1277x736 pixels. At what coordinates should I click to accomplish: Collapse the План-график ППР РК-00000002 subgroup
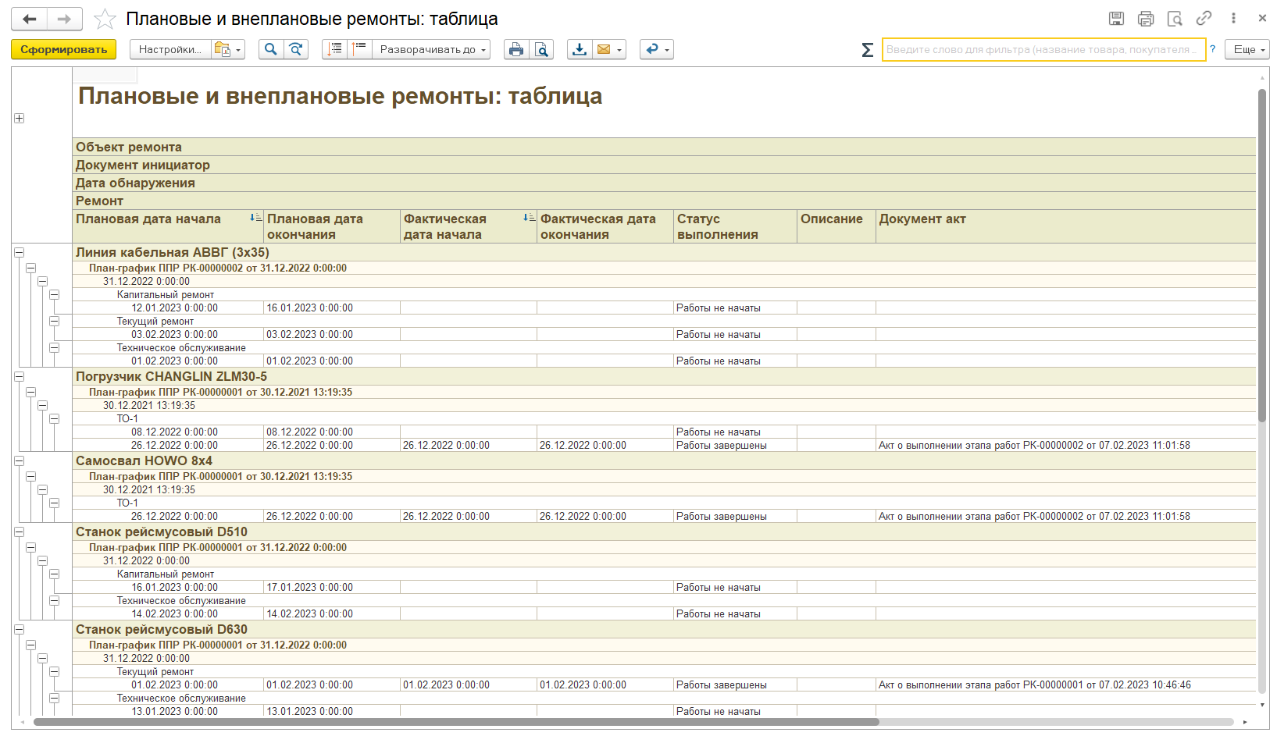(x=31, y=268)
